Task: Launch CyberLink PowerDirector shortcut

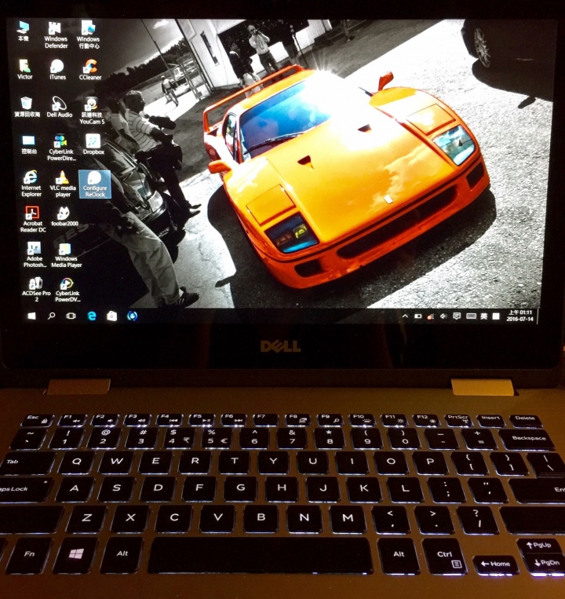Action: pos(61,148)
